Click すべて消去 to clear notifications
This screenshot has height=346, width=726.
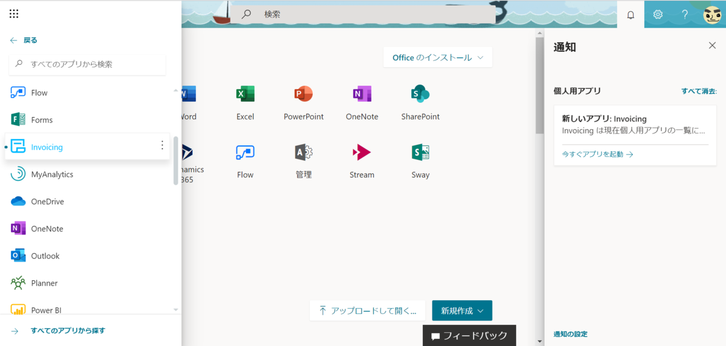click(699, 91)
